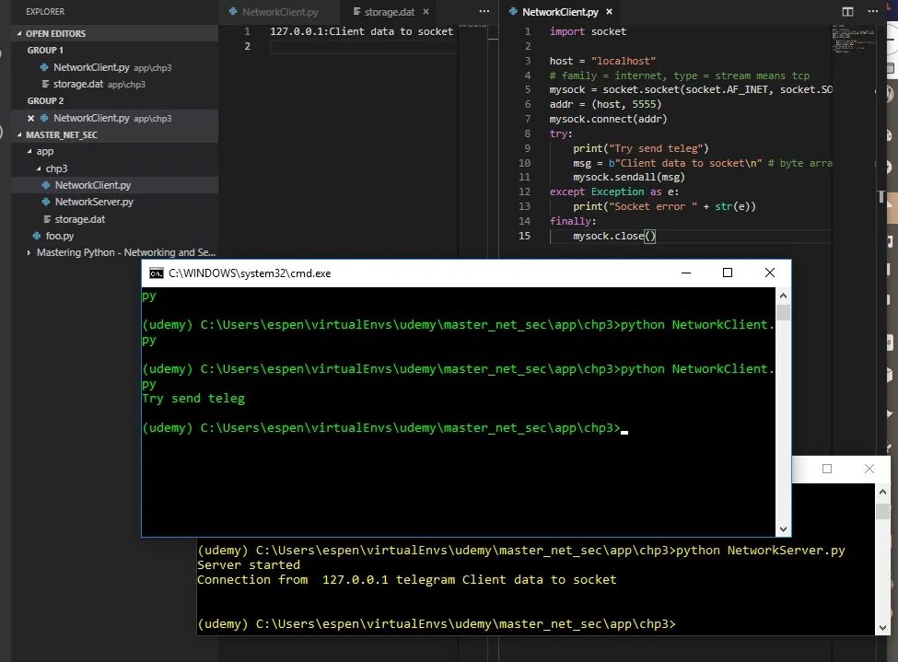
Task: Open more actions menu of left editor group
Action: 484,11
